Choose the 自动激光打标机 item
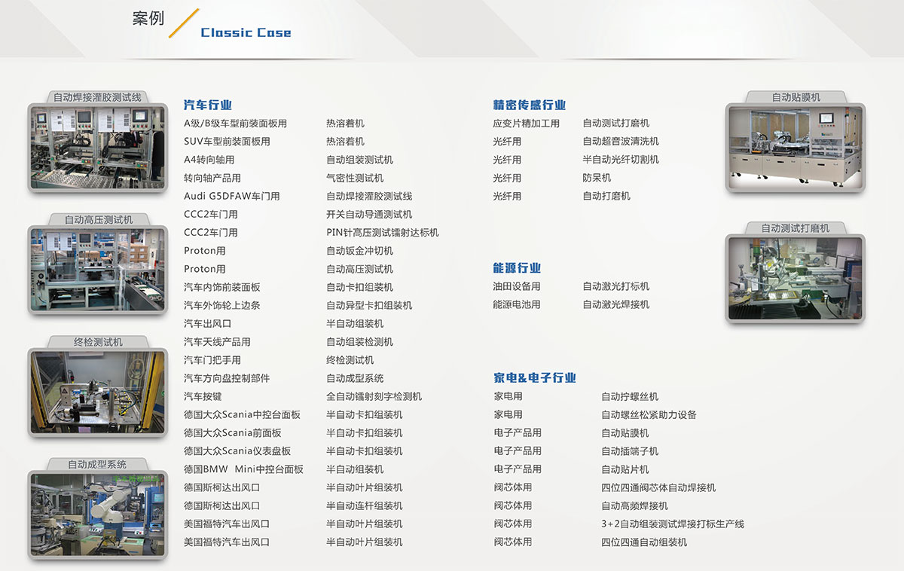The height and width of the screenshot is (571, 904). tap(615, 287)
